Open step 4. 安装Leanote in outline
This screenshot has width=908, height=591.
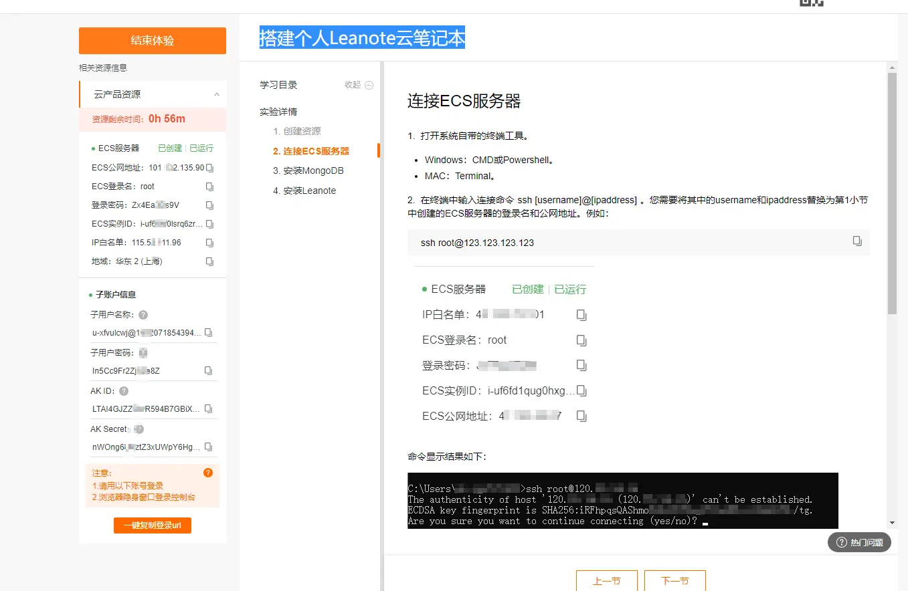pyautogui.click(x=304, y=191)
